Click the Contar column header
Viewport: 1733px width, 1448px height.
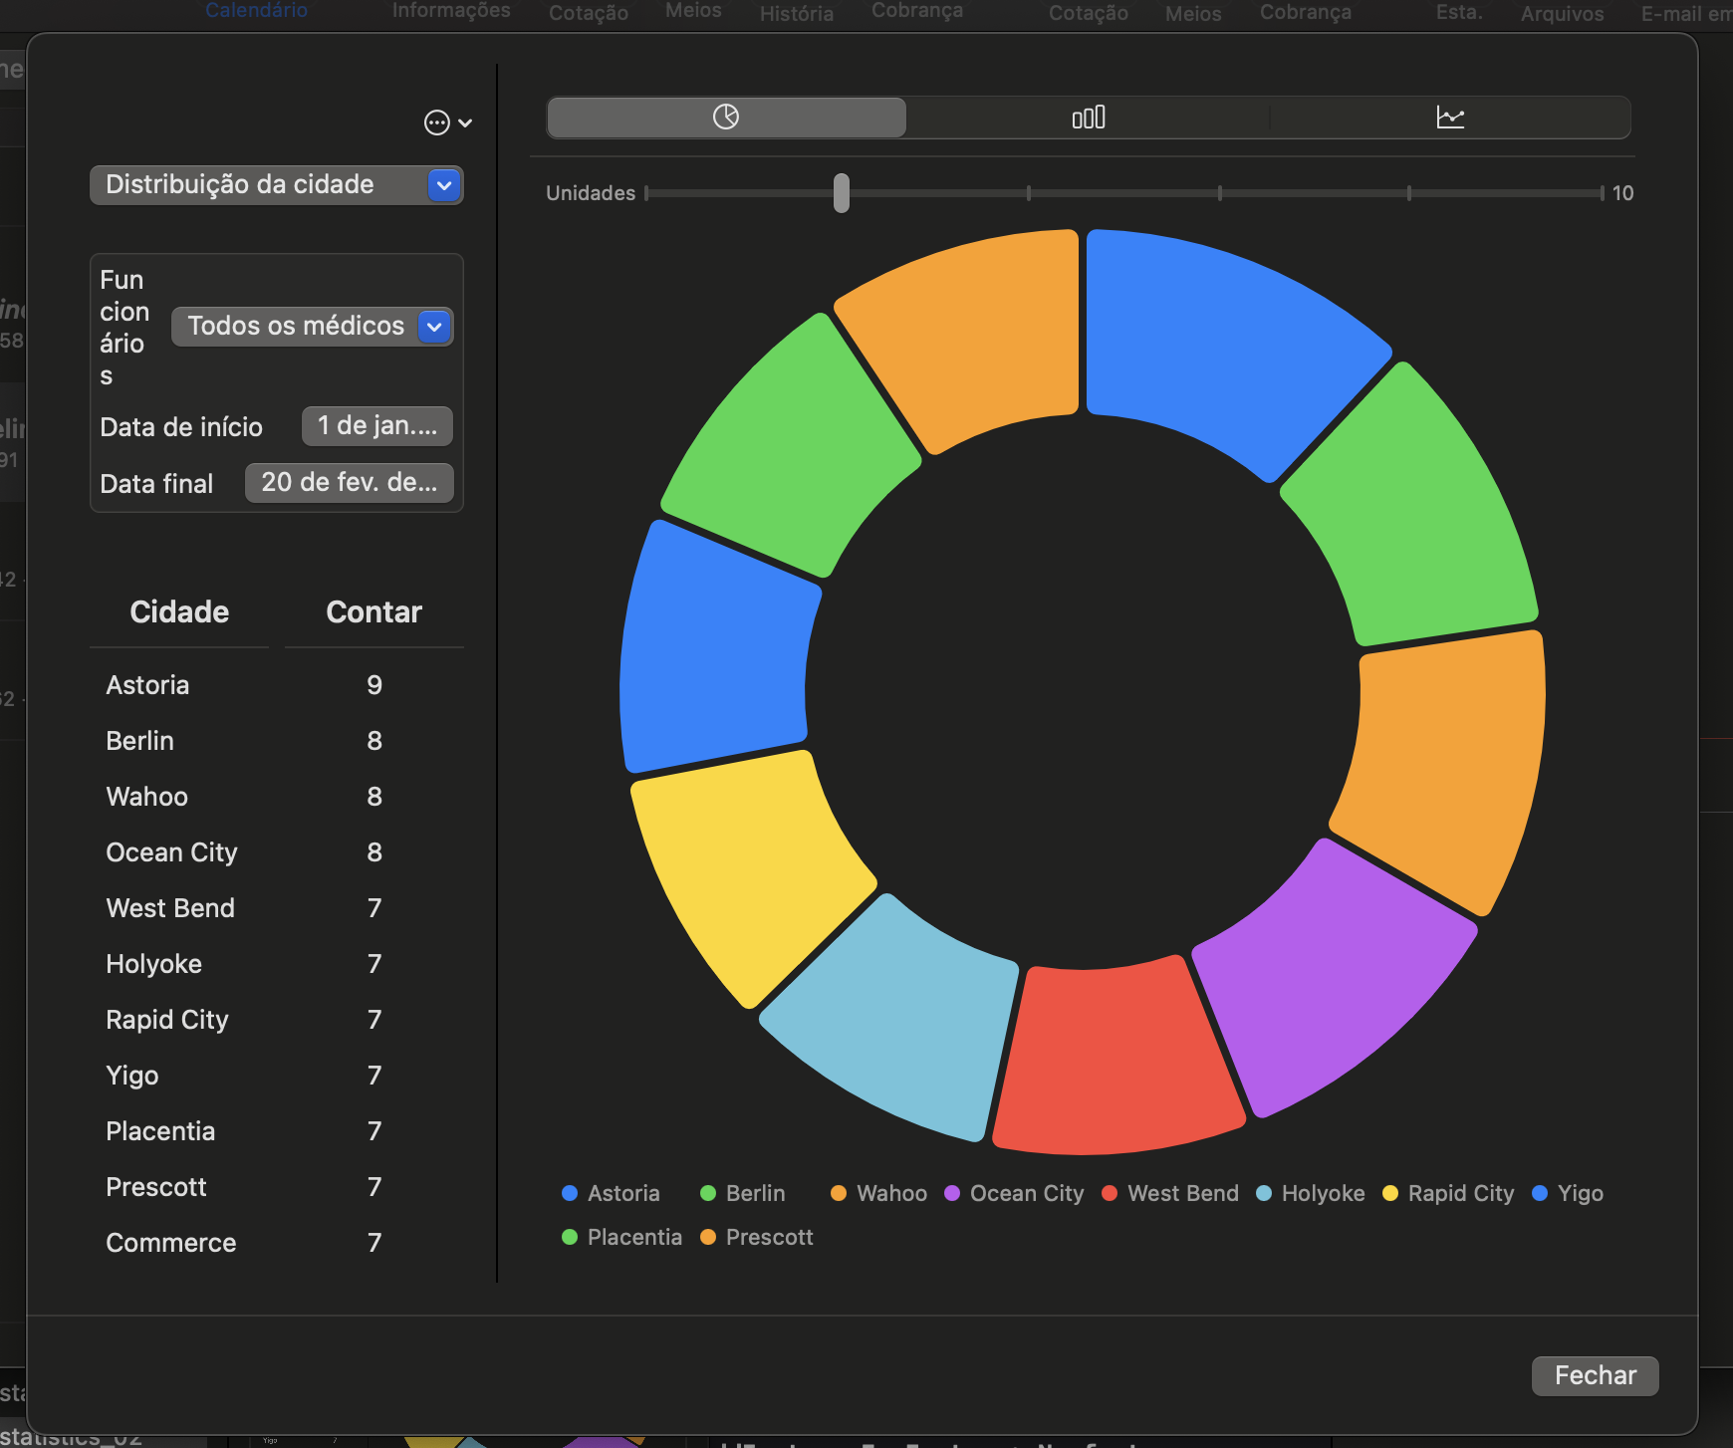click(x=373, y=611)
